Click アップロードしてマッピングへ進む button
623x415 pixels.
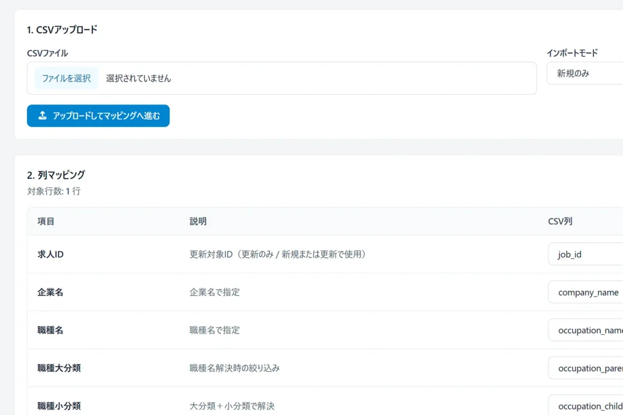(98, 116)
